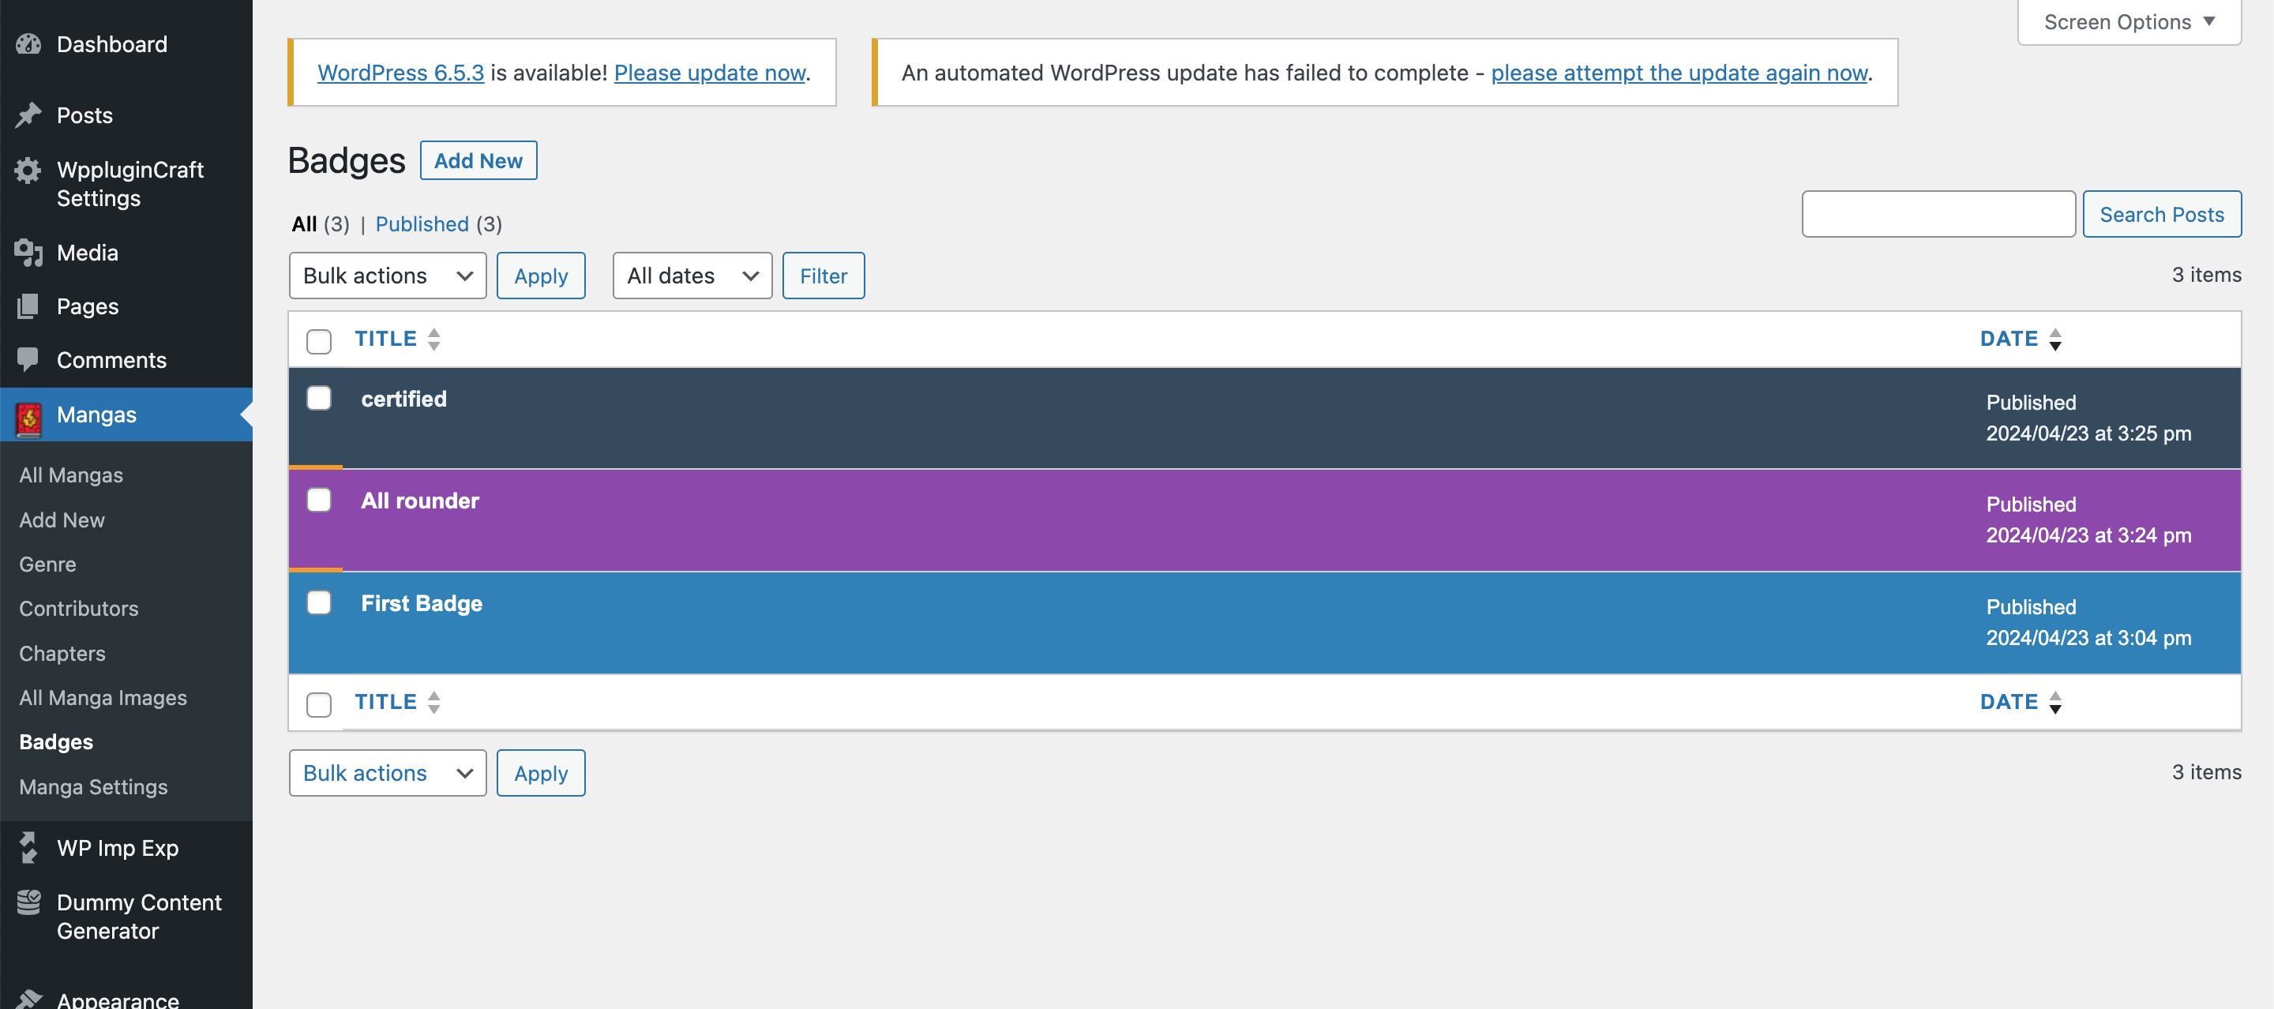This screenshot has height=1009, width=2274.
Task: Select the Badges submenu item
Action: [x=57, y=741]
